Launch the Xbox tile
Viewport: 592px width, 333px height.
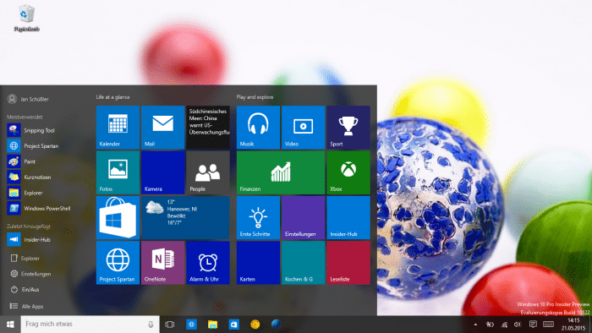pos(348,172)
